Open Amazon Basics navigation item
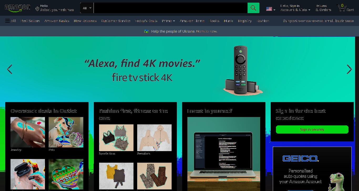The image size is (359, 191). 57,21
